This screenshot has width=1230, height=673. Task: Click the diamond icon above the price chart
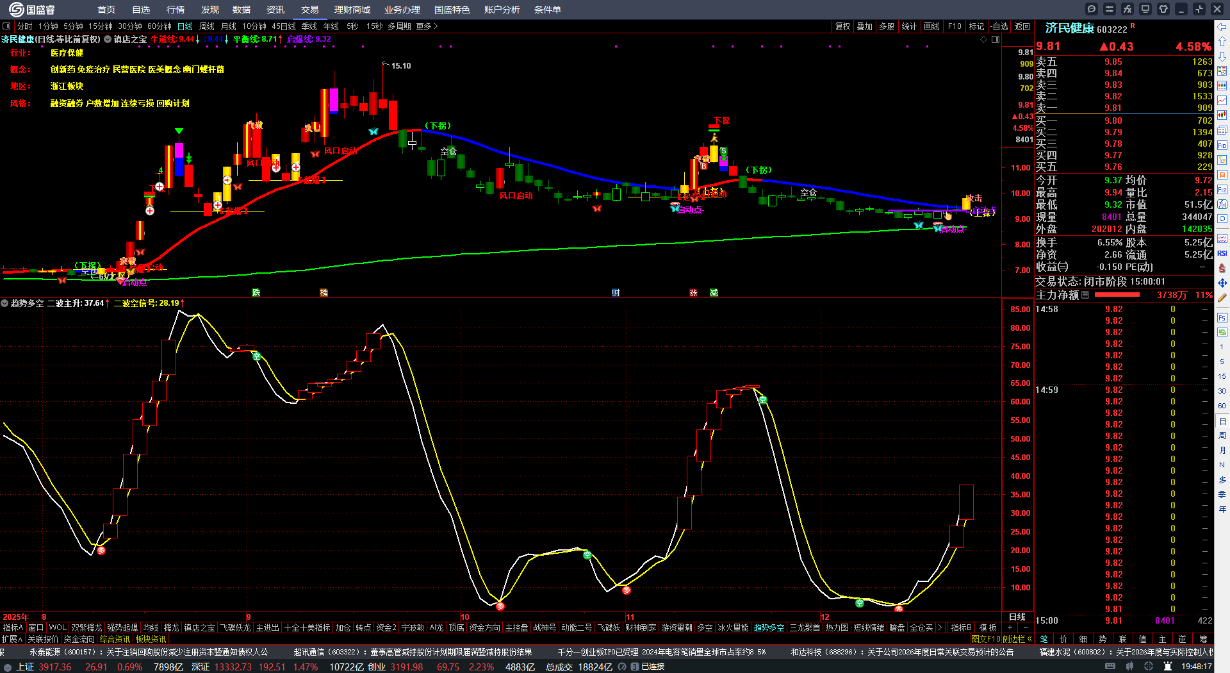[984, 40]
